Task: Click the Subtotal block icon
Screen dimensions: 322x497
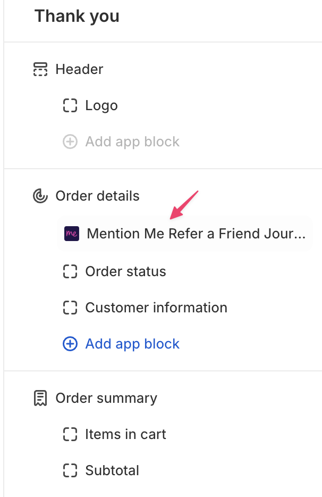Action: [70, 470]
